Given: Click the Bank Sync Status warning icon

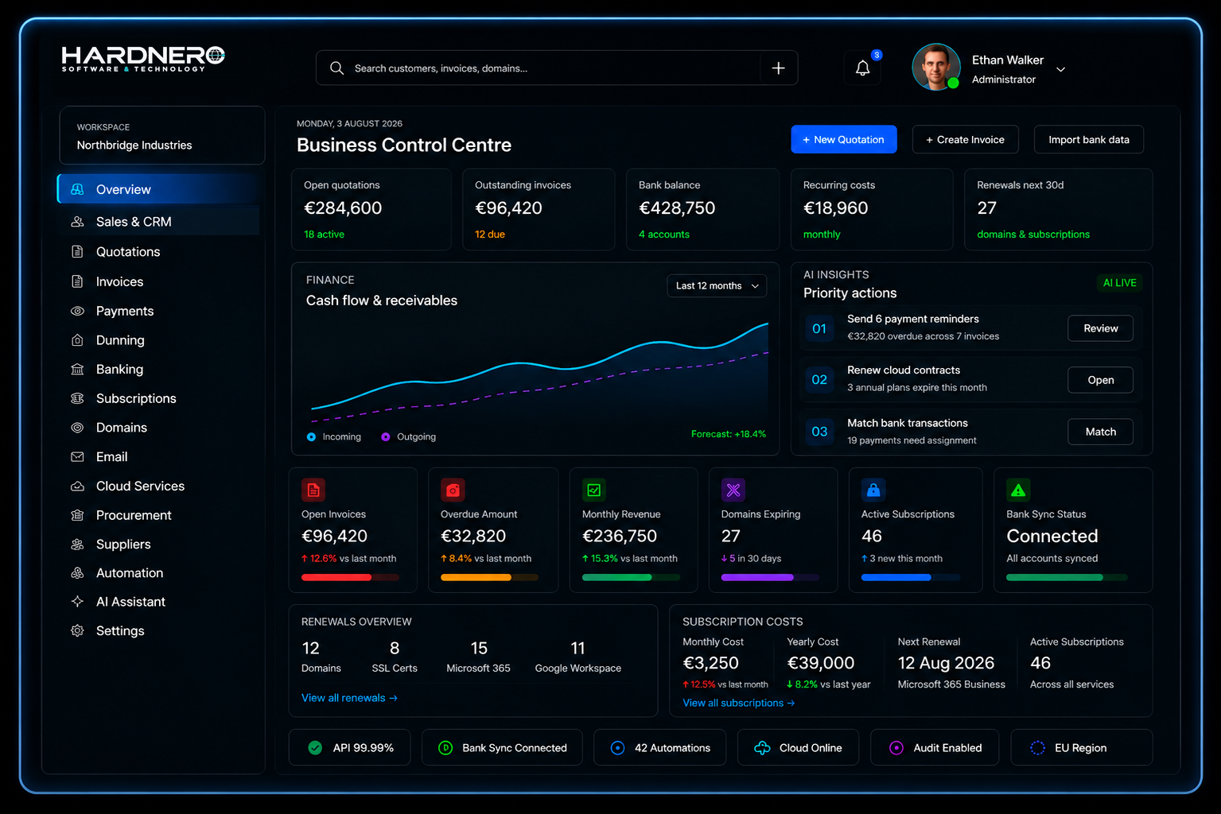Looking at the screenshot, I should (1018, 490).
